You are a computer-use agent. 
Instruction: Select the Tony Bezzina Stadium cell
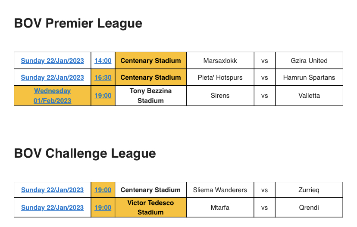150,96
